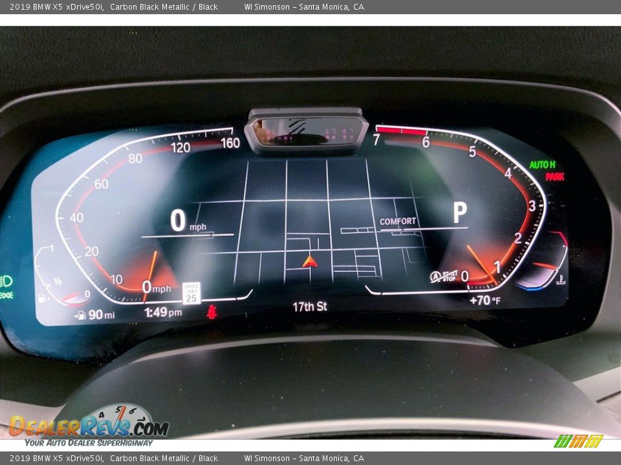The image size is (621, 465).
Task: Click the 17th St street name
Action: (x=310, y=306)
